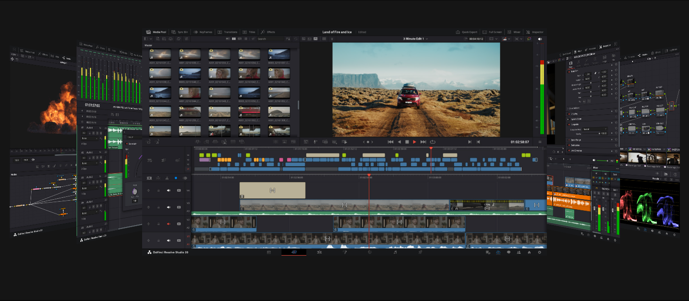Screen dimensions: 689x301
Task: Open the Inspector panel
Action: pyautogui.click(x=535, y=32)
